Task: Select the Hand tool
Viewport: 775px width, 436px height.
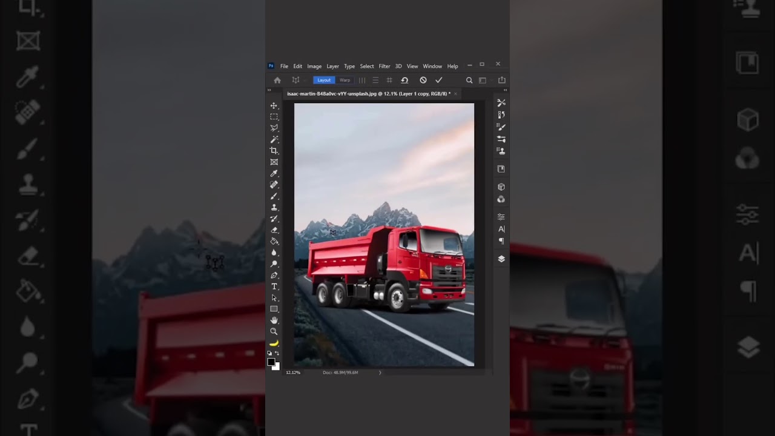Action: point(274,320)
